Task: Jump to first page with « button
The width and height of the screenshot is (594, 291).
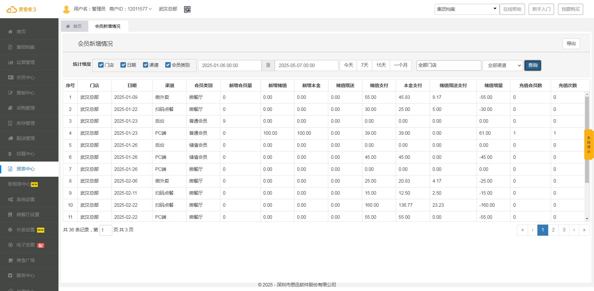Action: 523,230
